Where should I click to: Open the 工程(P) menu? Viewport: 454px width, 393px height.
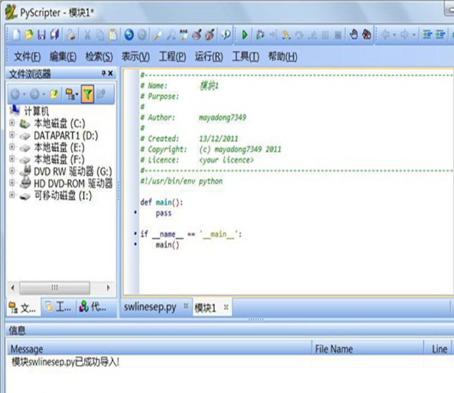click(x=173, y=56)
